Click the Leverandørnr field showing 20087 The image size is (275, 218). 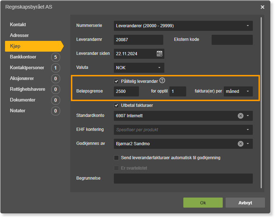[x=138, y=40]
